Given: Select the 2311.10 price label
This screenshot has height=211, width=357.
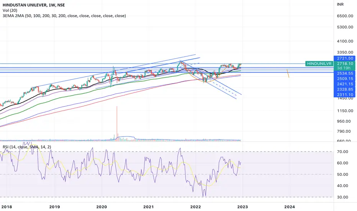Looking at the screenshot, I should pyautogui.click(x=345, y=94).
